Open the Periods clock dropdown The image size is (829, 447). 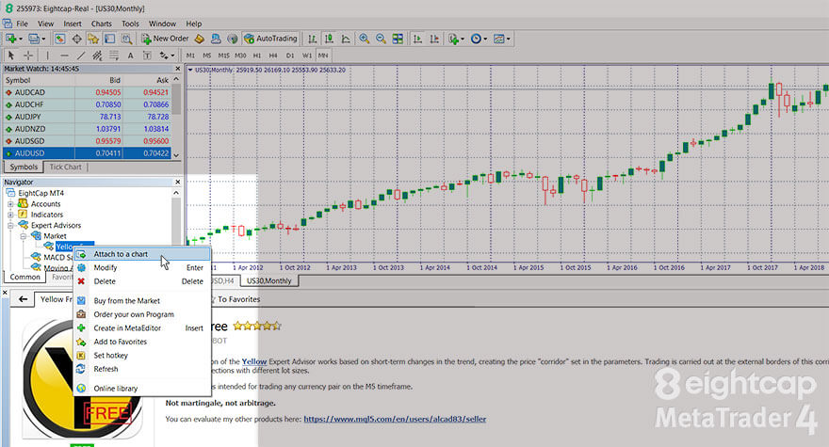478,39
